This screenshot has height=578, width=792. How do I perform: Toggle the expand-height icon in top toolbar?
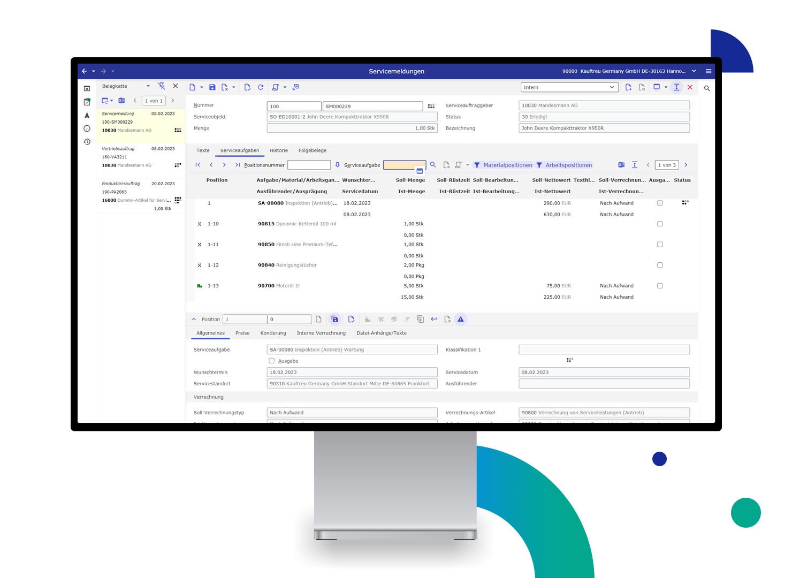click(x=676, y=87)
